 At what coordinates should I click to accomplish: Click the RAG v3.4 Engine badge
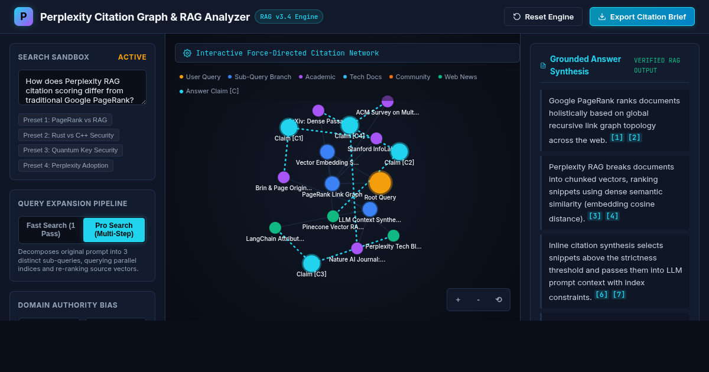(289, 17)
